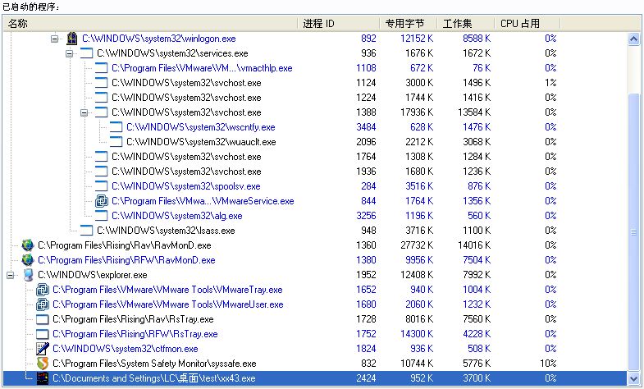This screenshot has width=644, height=389.
Task: Click the 1% CPU value of svchost.exe
Action: 550,83
